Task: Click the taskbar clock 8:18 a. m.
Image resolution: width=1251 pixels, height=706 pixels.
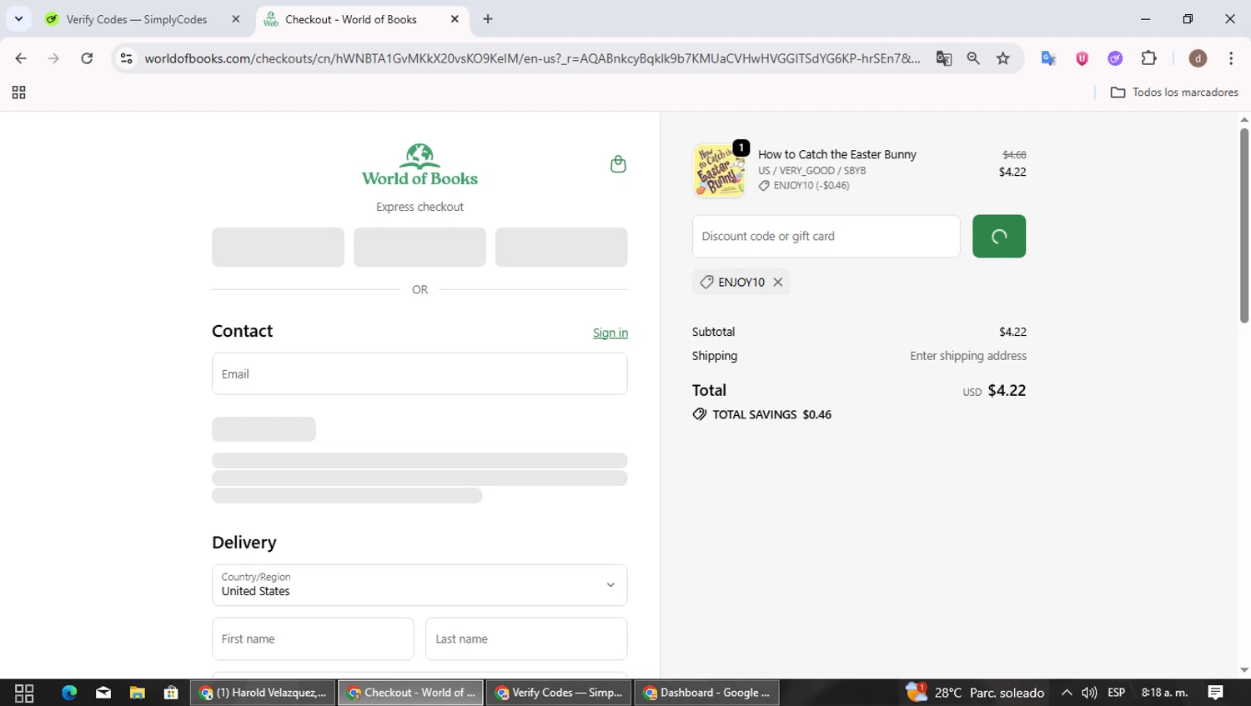Action: [x=1164, y=693]
